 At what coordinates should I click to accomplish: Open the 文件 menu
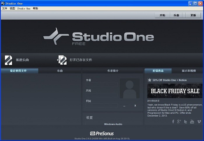click(5, 8)
